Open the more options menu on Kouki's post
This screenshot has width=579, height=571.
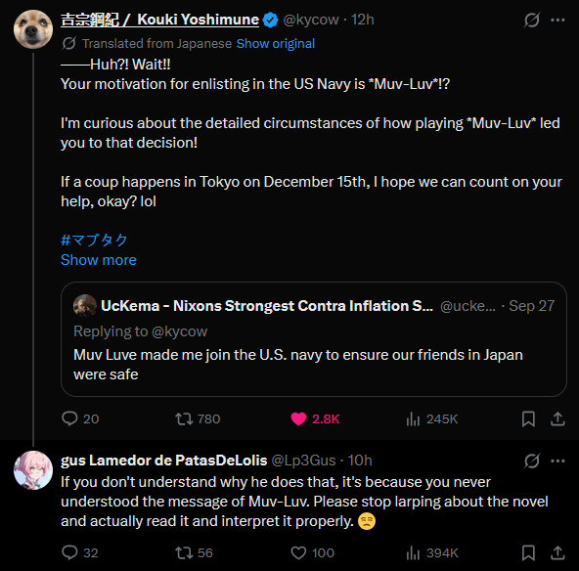click(x=557, y=20)
